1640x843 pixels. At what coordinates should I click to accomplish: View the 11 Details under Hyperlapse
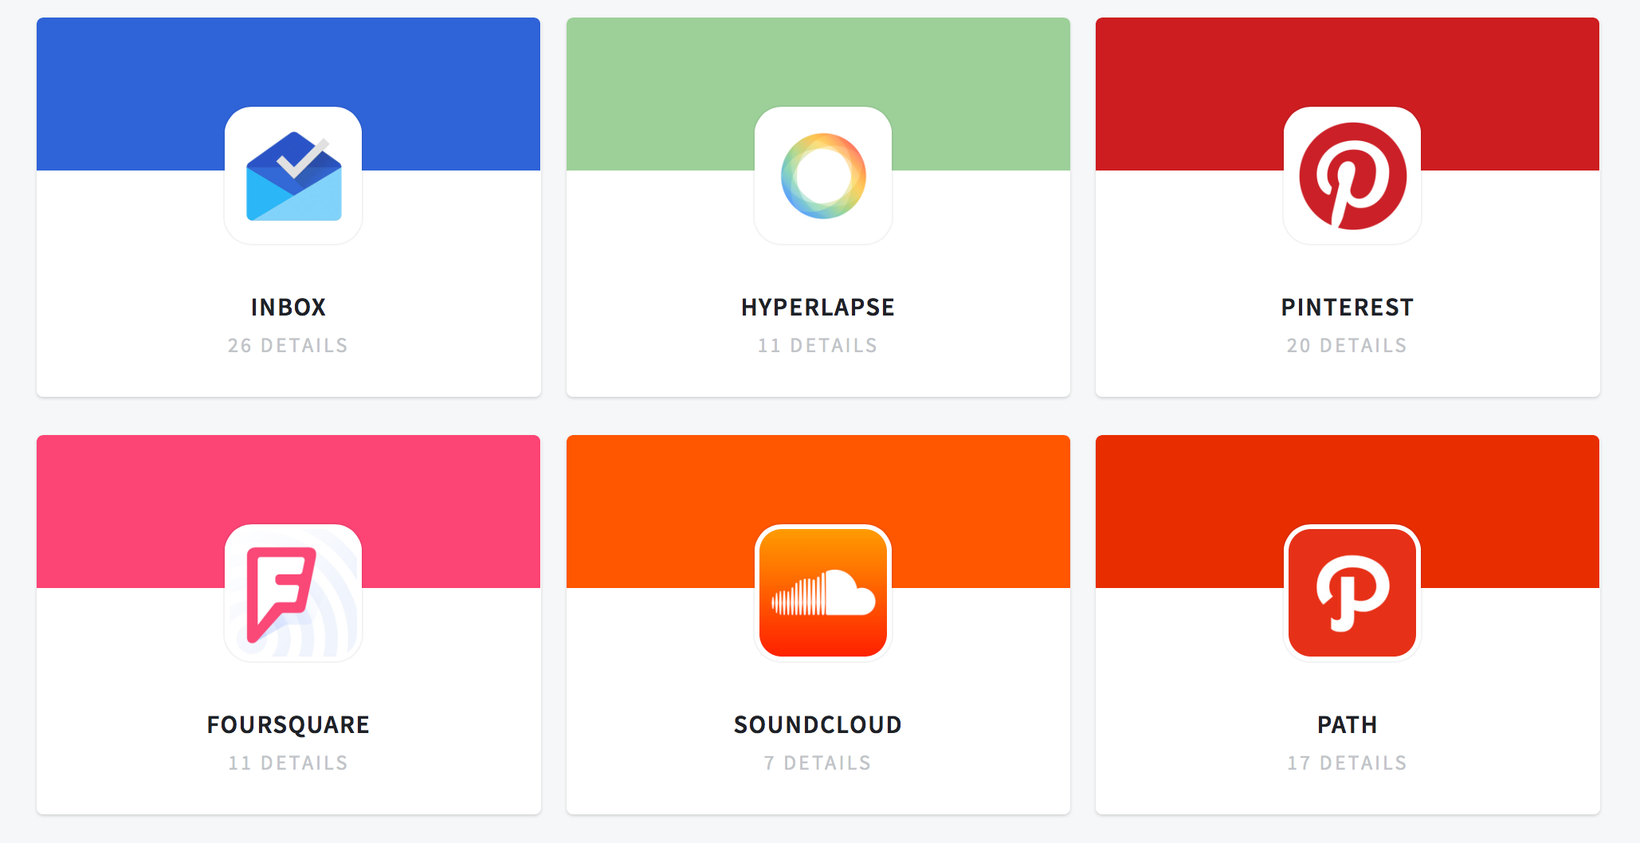(x=818, y=346)
